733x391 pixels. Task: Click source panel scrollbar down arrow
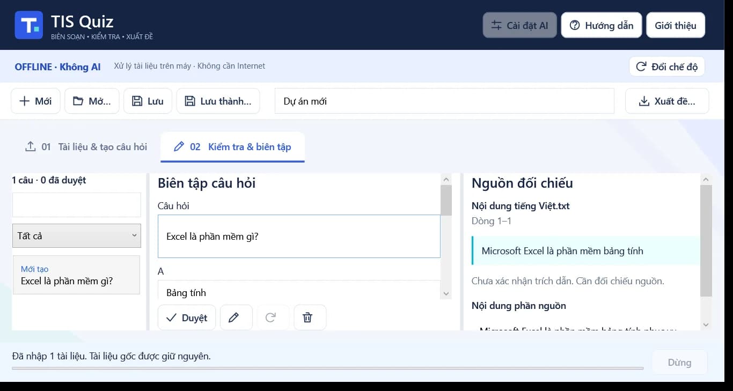pyautogui.click(x=706, y=324)
